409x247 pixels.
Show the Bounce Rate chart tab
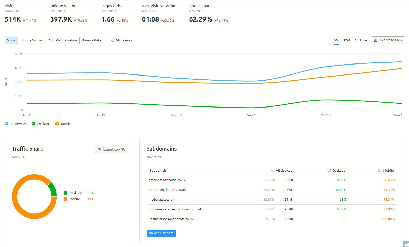click(92, 40)
